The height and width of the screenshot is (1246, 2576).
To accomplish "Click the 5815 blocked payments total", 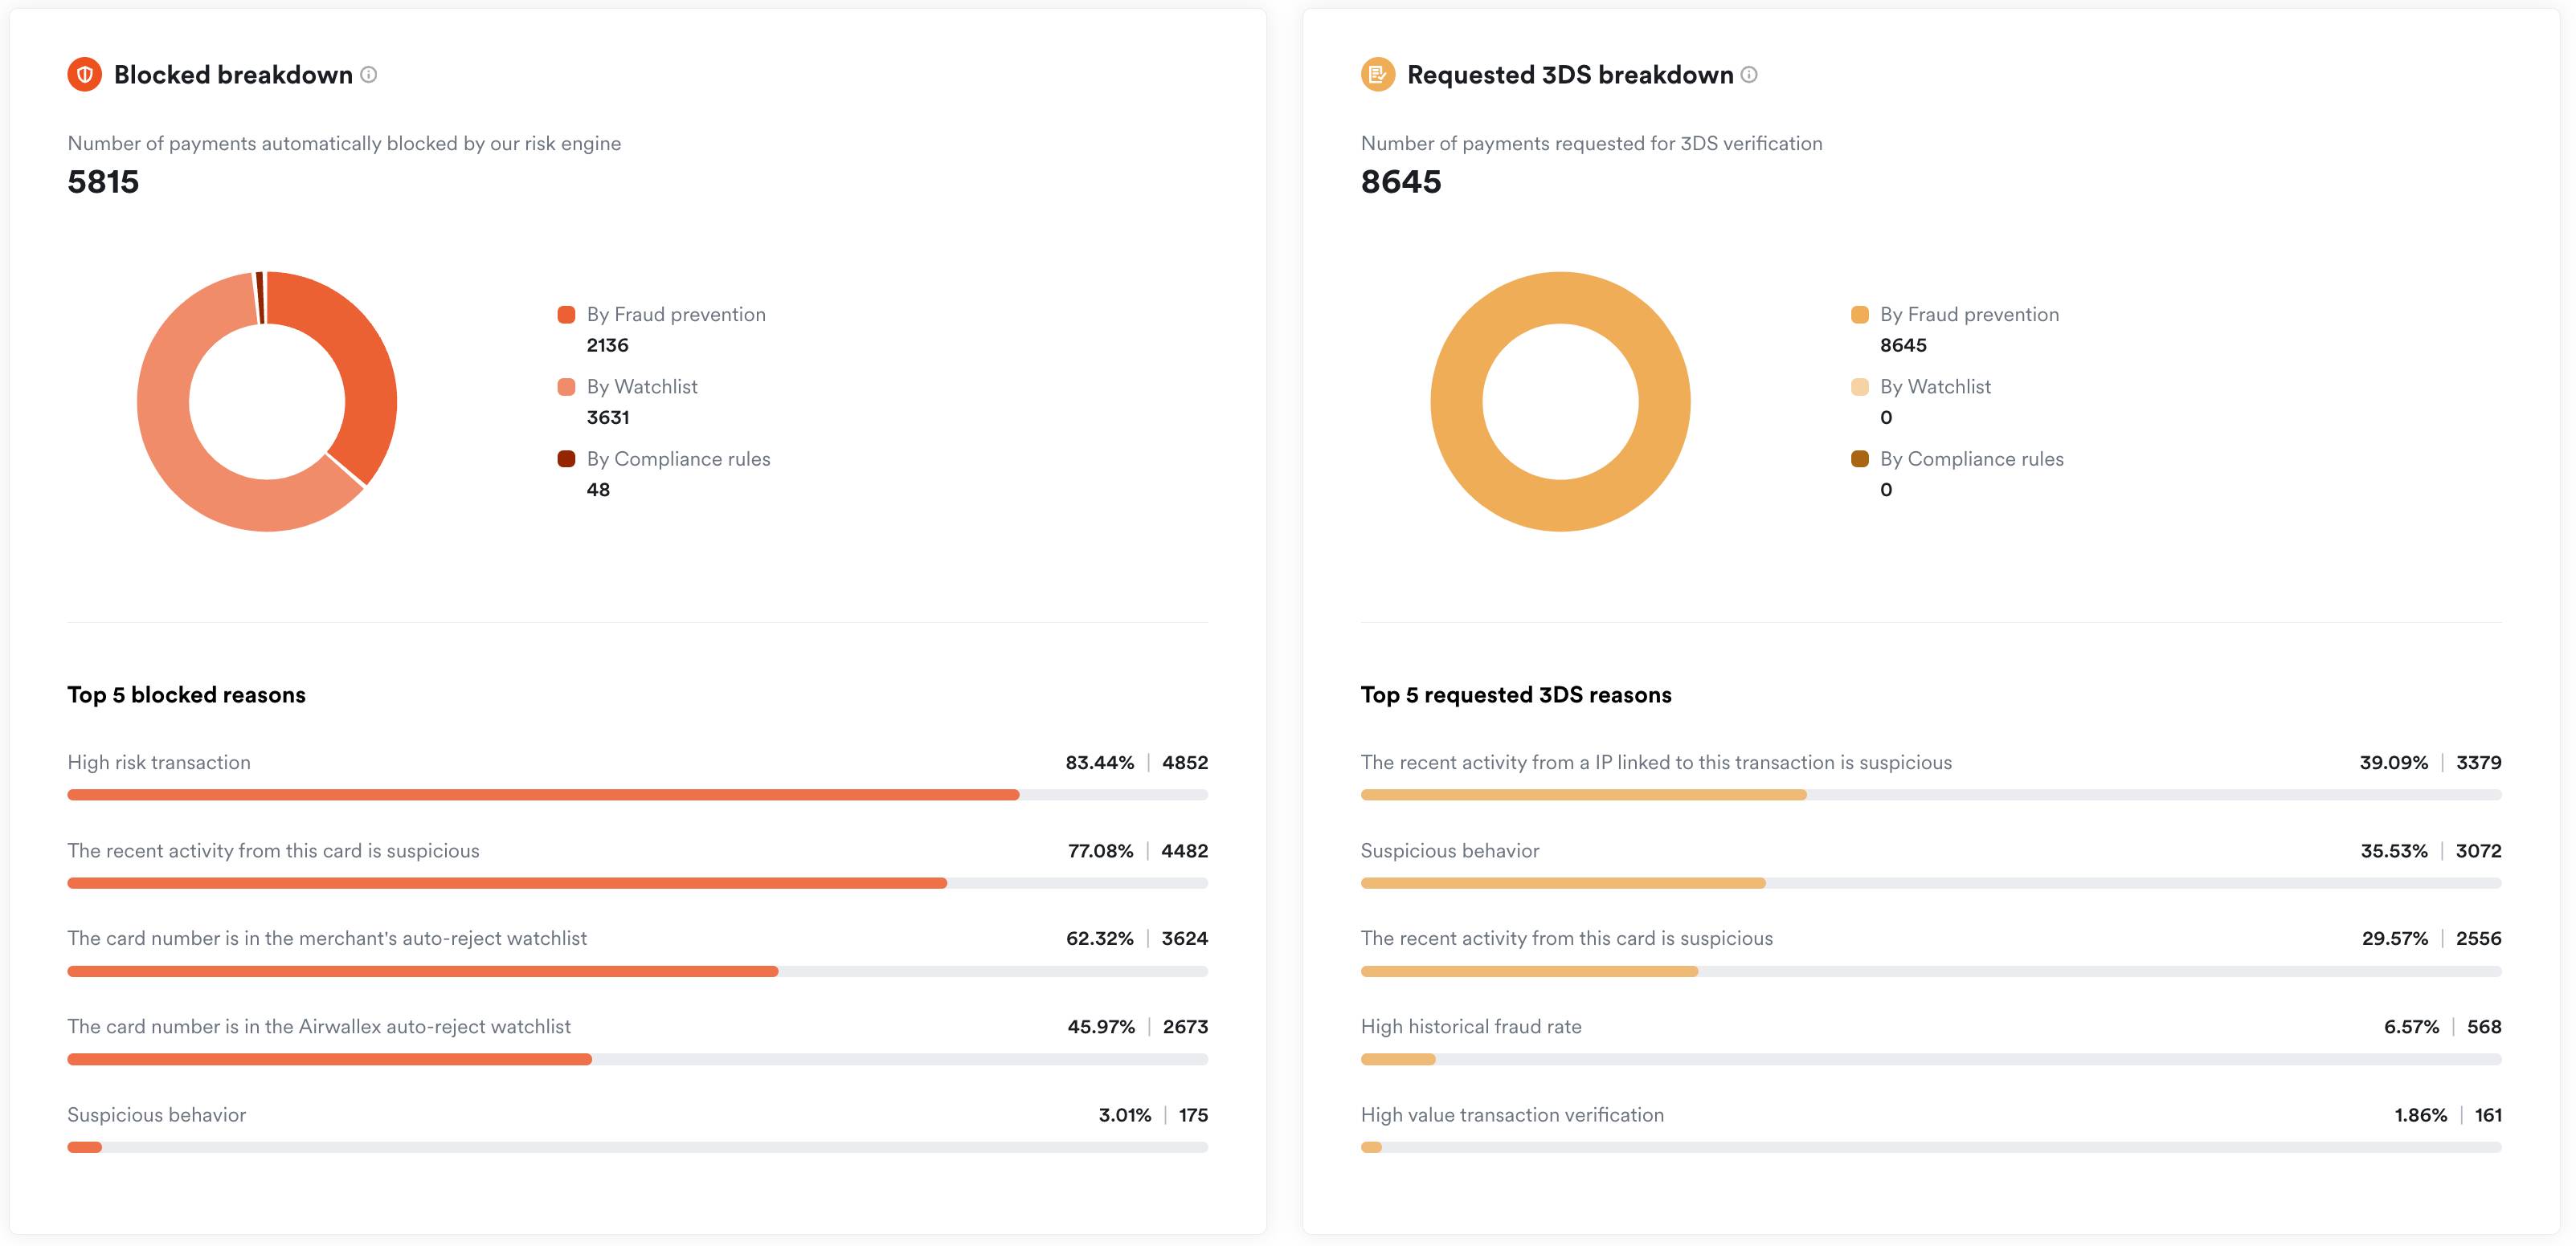I will coord(103,182).
